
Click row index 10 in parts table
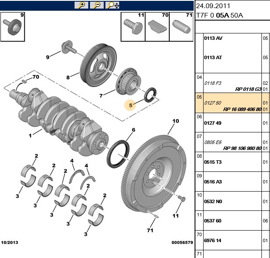tap(199, 195)
